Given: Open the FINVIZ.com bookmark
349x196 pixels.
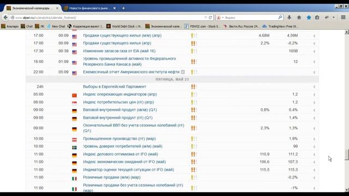Looking at the screenshot, I should pyautogui.click(x=202, y=26).
